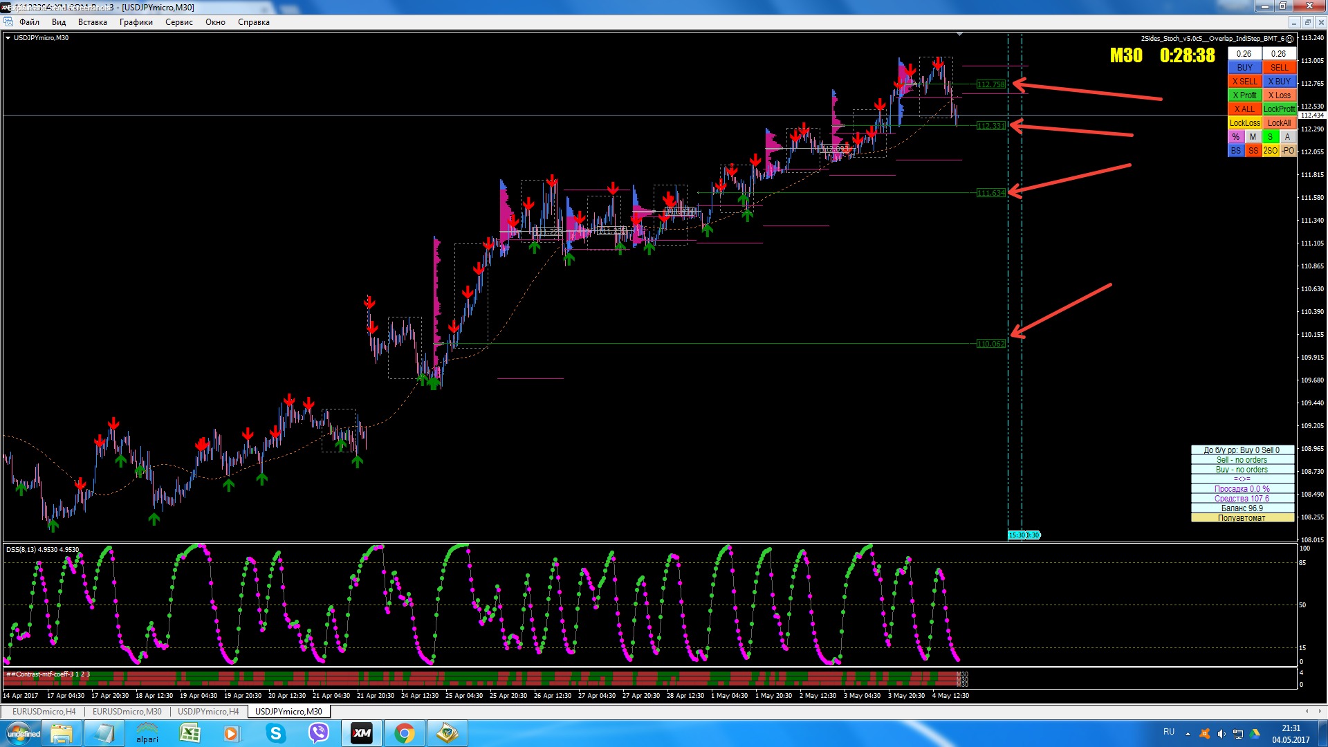This screenshot has height=747, width=1328.
Task: Select the 112.331 price level label
Action: click(990, 126)
